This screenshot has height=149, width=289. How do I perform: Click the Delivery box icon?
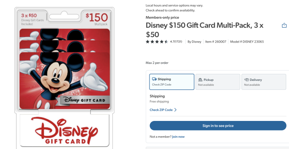point(246,80)
